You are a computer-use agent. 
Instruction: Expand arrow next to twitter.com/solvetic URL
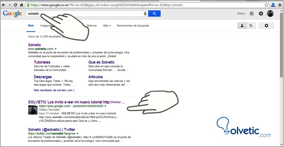77,134
